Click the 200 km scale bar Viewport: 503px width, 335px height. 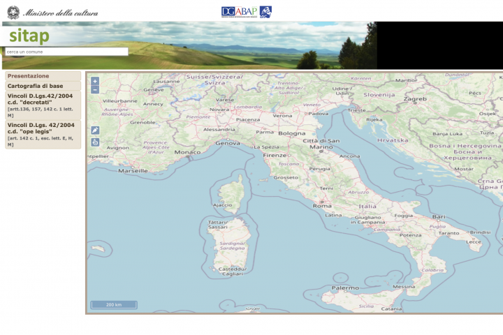113,305
